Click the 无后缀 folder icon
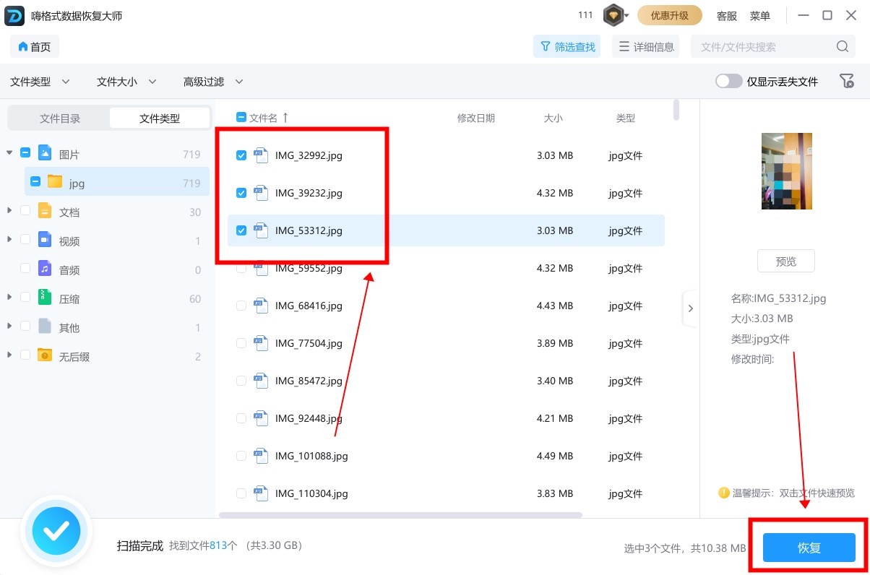The image size is (870, 575). pos(45,355)
